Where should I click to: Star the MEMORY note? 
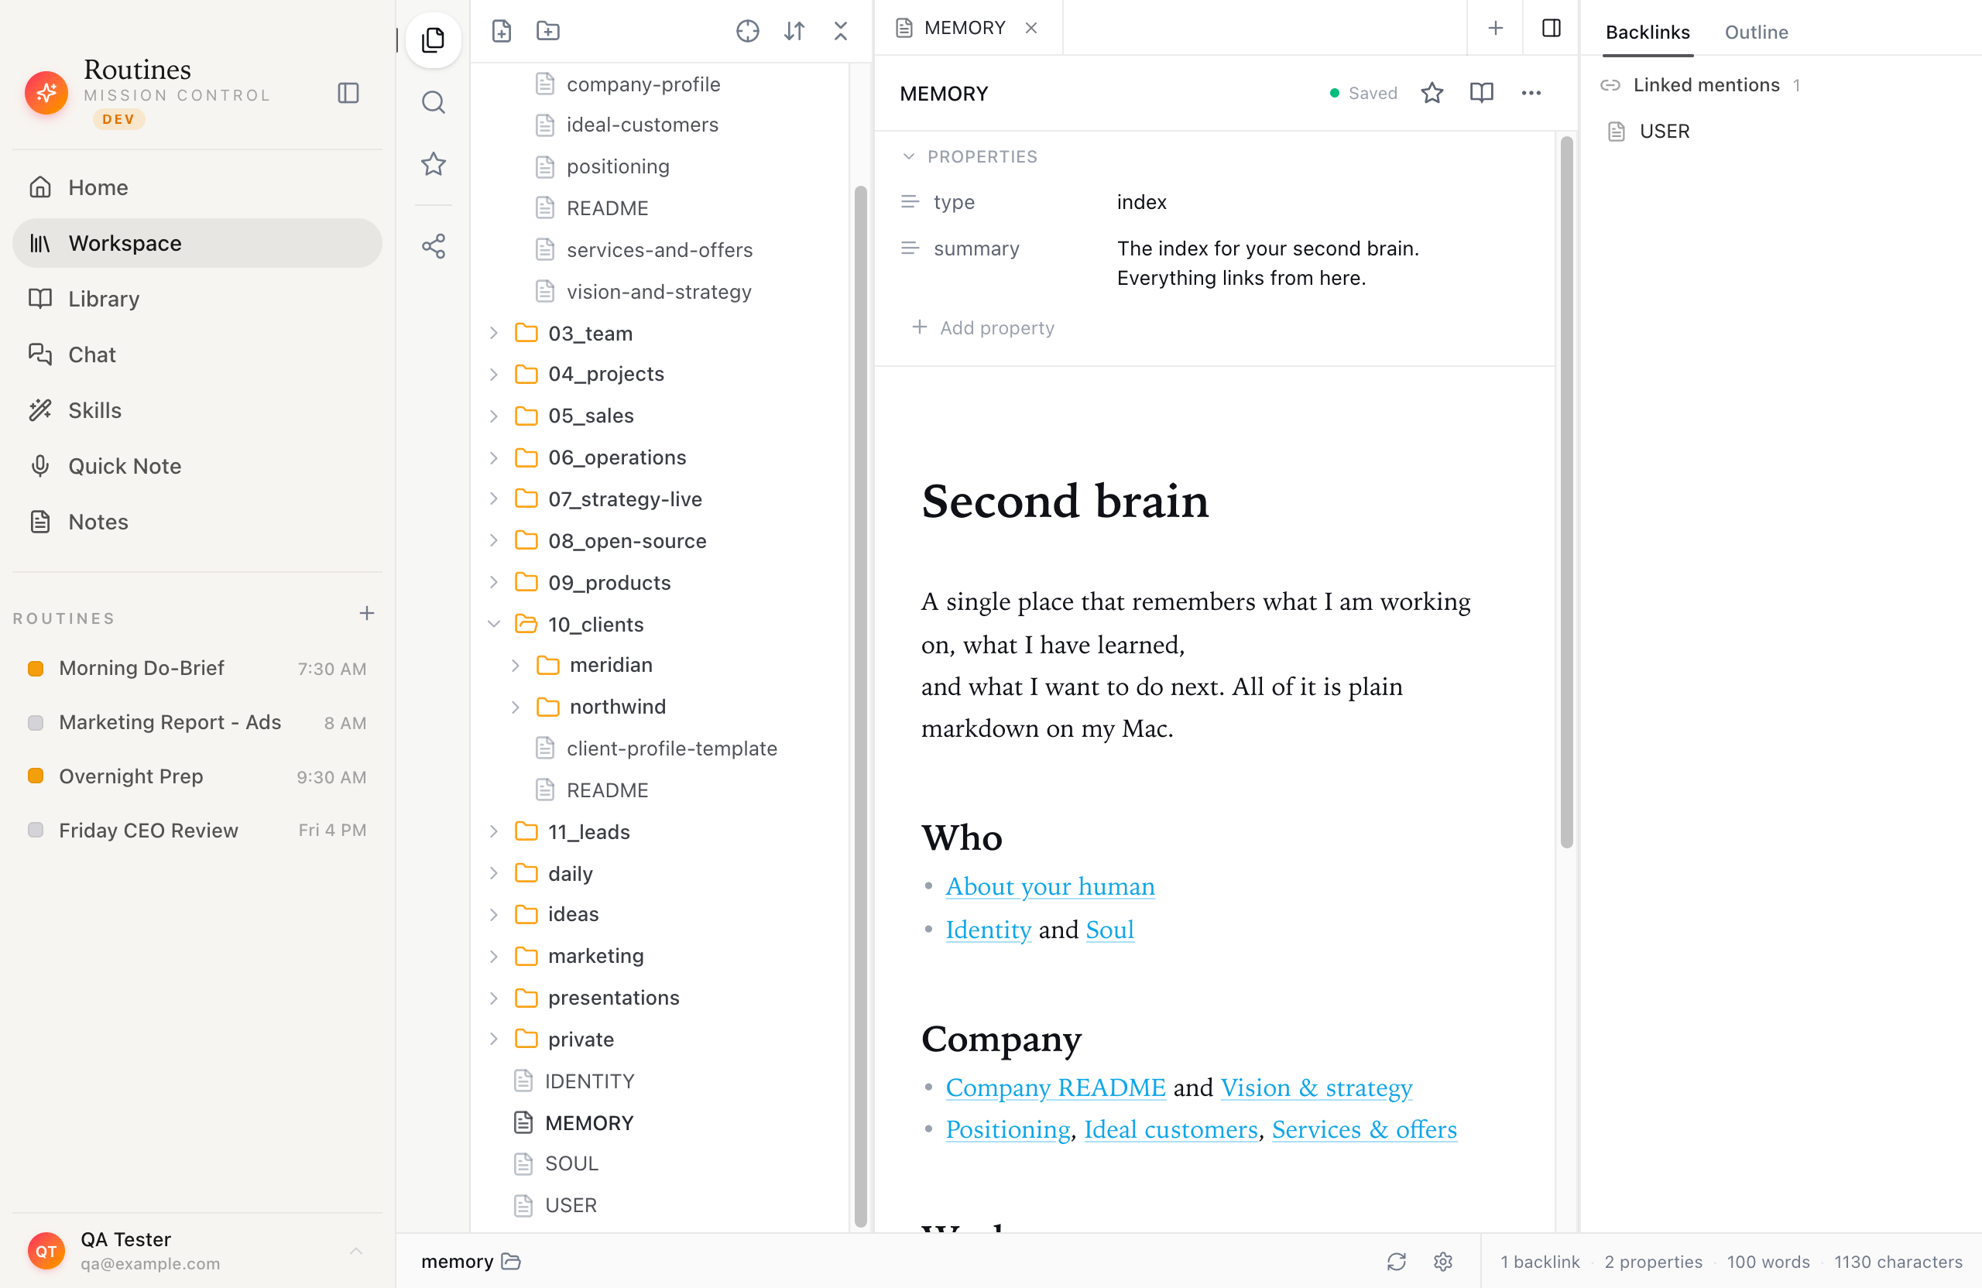click(x=1432, y=92)
